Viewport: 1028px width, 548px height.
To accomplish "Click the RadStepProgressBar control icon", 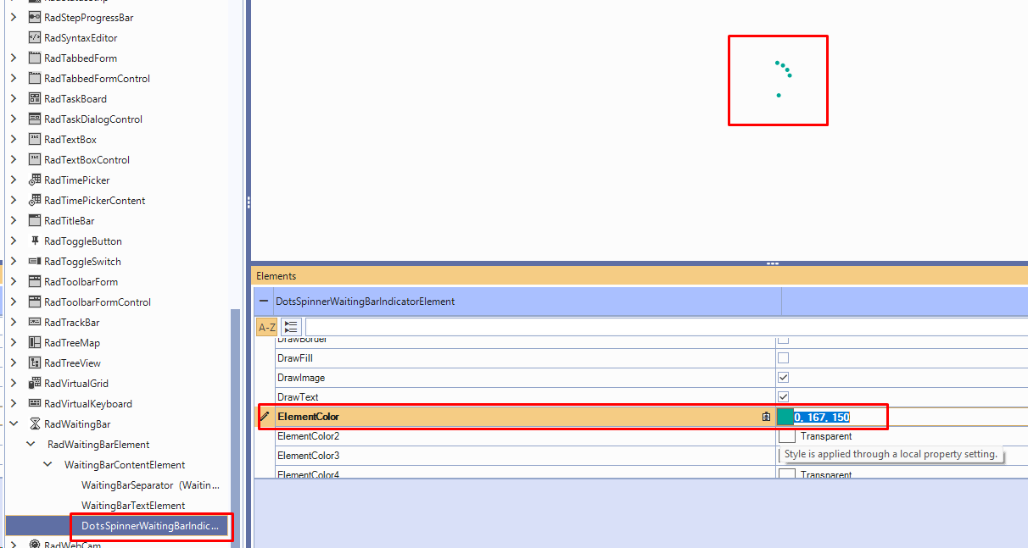I will (x=35, y=18).
